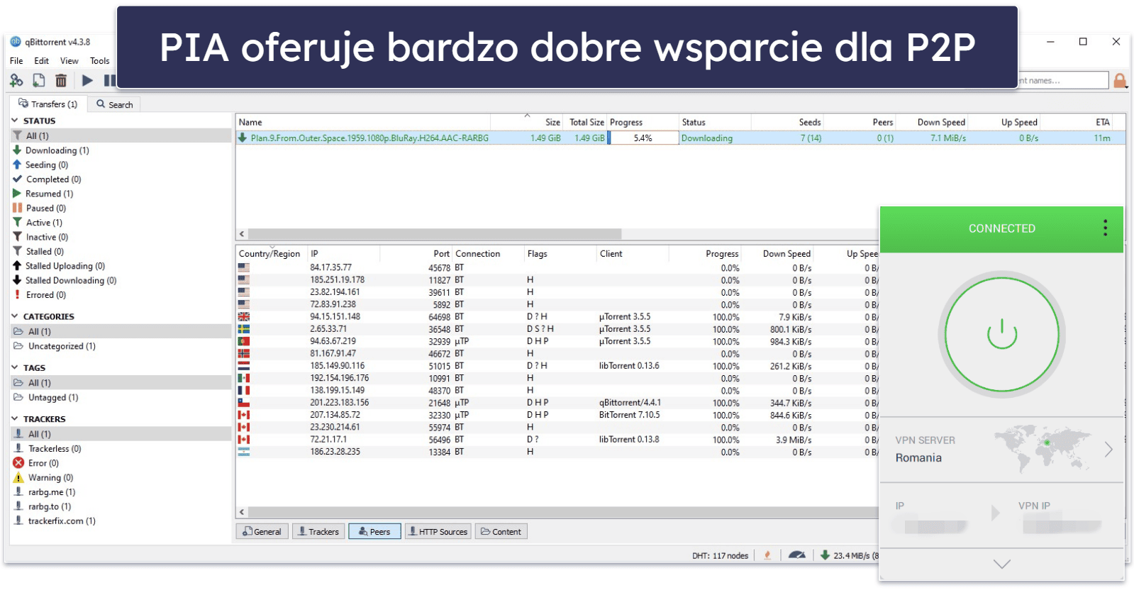Screen dimensions: 1134x595
Task: Open the Edit menu
Action: [x=42, y=61]
